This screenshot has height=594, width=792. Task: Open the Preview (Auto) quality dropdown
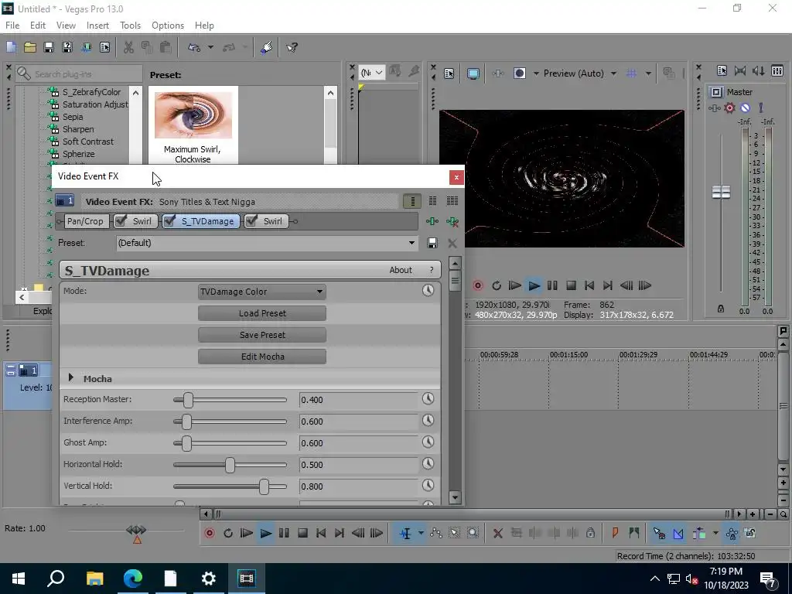[x=613, y=73]
